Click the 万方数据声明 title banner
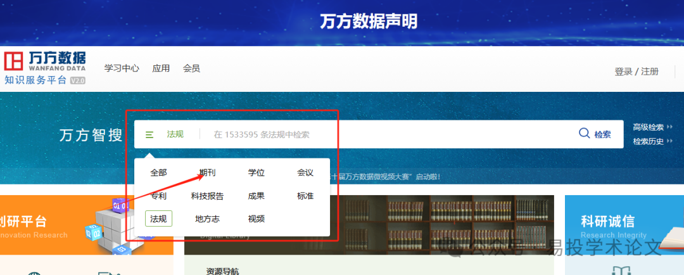 tap(369, 22)
